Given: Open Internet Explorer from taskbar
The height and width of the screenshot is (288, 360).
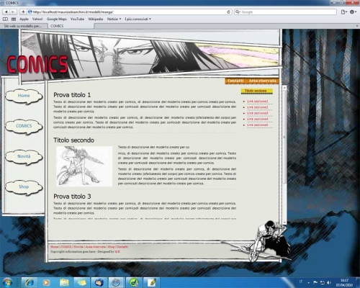Looking at the screenshot, I should tap(30, 282).
